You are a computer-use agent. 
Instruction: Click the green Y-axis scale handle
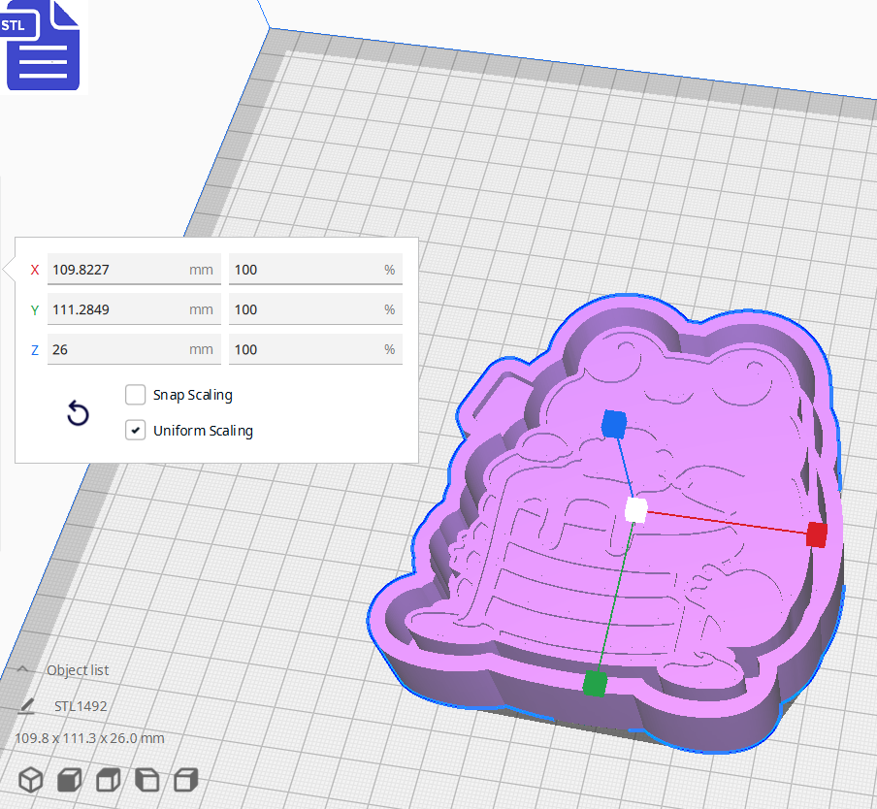point(596,684)
